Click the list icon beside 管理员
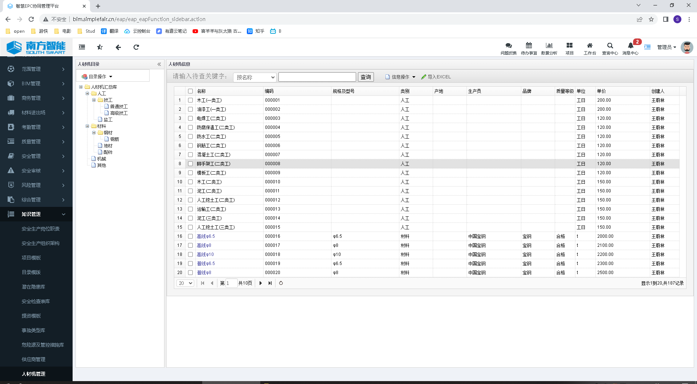The width and height of the screenshot is (697, 384). point(648,47)
